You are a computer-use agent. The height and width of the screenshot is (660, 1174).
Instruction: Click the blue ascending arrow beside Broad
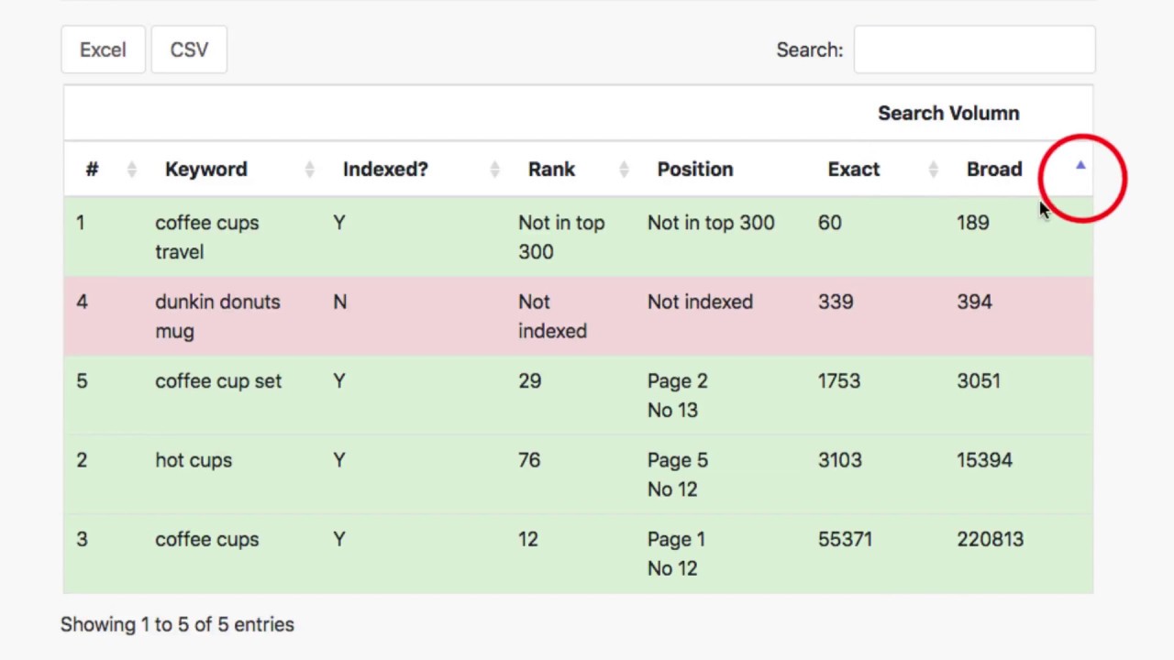pyautogui.click(x=1080, y=167)
